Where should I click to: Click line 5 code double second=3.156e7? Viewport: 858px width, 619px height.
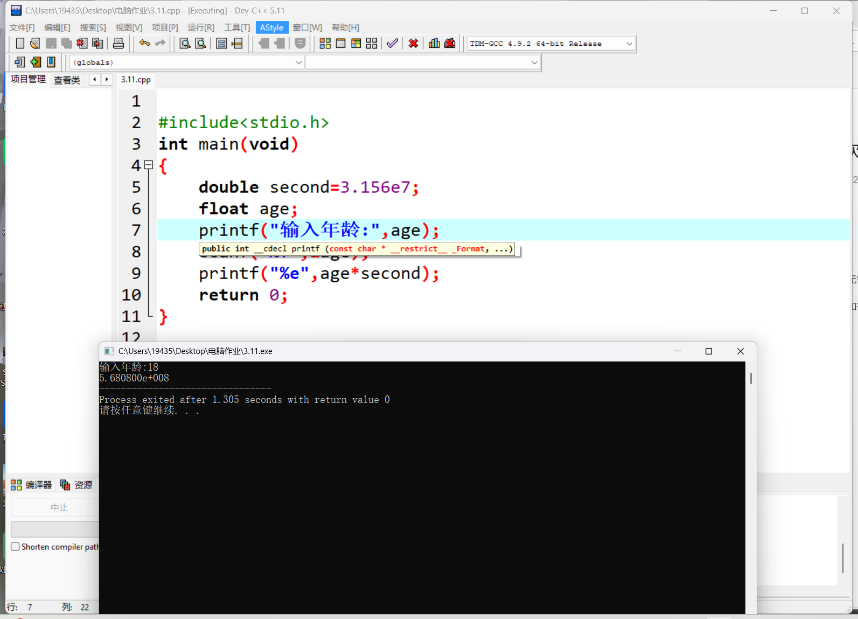click(x=309, y=187)
